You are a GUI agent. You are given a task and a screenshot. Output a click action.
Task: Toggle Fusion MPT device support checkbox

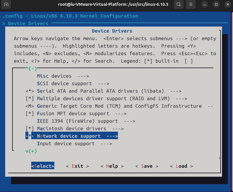[x=30, y=114]
